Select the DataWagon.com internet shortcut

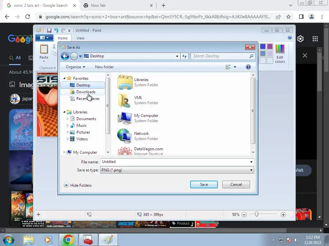pos(140,151)
